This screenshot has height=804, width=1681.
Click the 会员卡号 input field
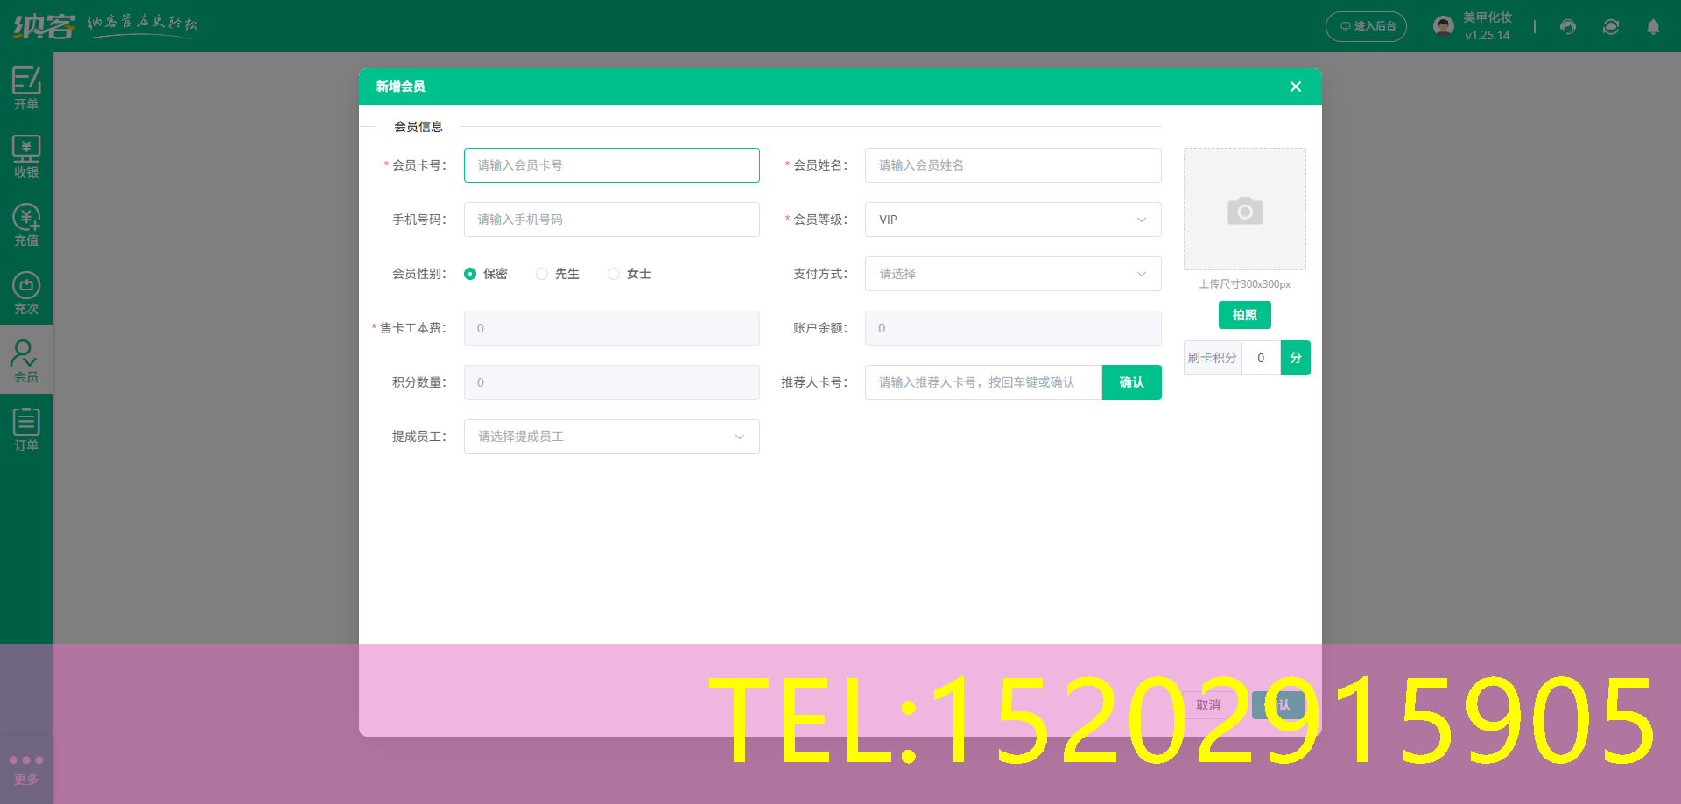coord(610,165)
